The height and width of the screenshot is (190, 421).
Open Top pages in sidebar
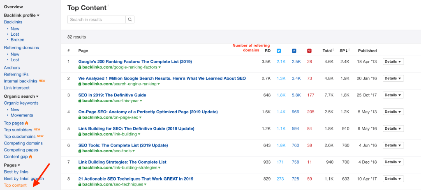pos(14,123)
